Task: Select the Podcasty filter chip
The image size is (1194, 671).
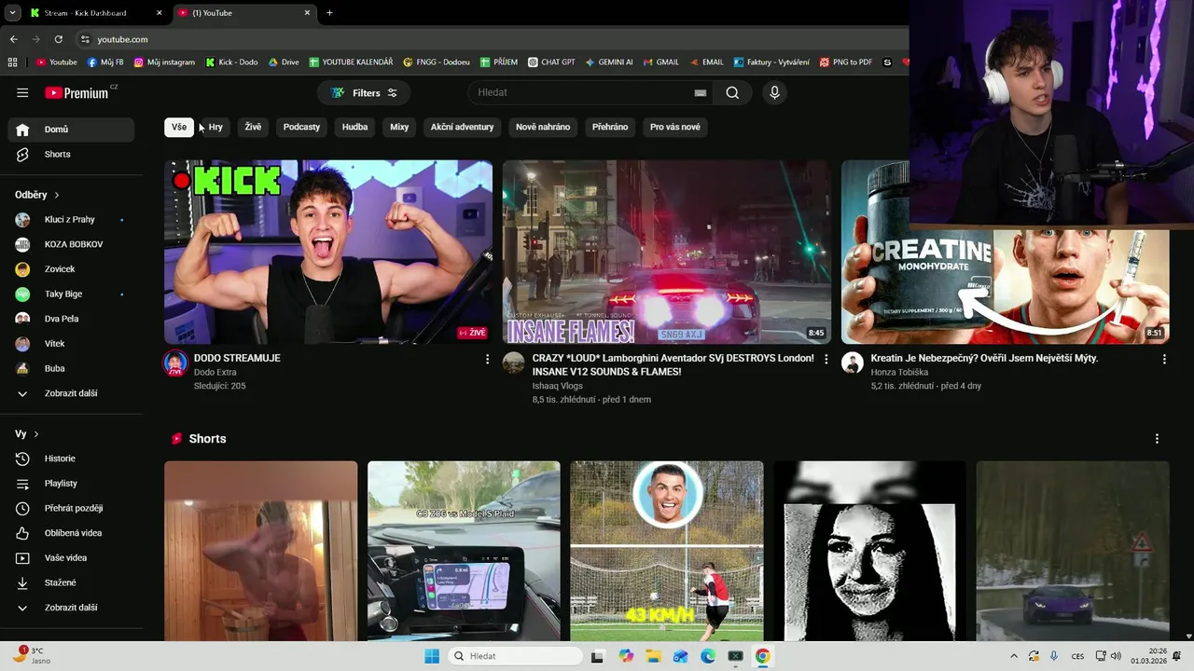Action: 301,127
